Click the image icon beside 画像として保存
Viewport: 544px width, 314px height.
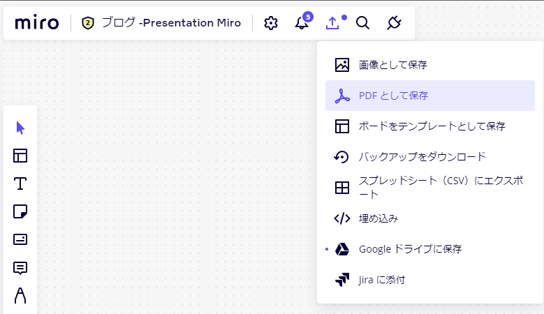coord(342,65)
